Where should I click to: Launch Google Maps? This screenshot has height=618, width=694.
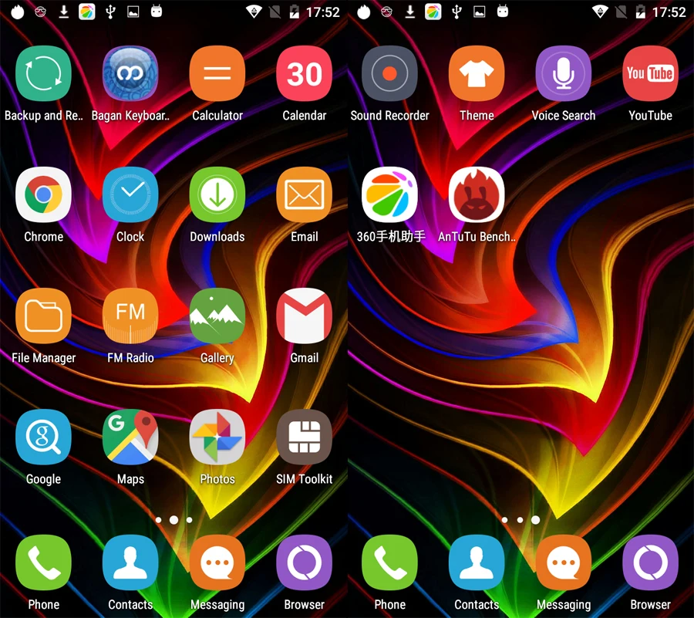(130, 437)
